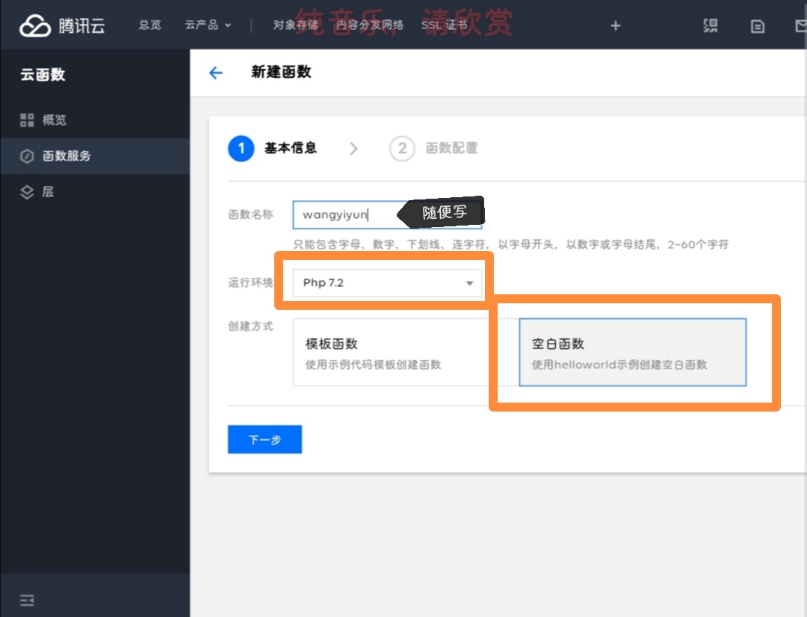Screen dimensions: 807x617
Task: Expand the 云产品 products dropdown
Action: 208,25
